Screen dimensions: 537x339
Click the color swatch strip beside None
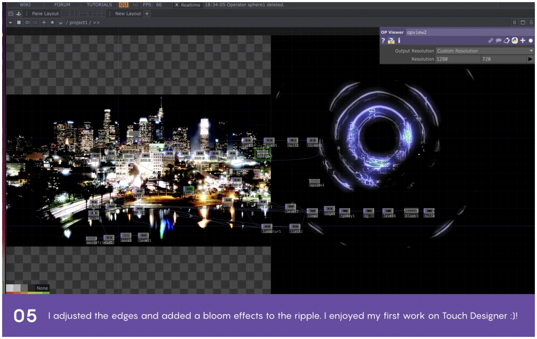[x=19, y=288]
